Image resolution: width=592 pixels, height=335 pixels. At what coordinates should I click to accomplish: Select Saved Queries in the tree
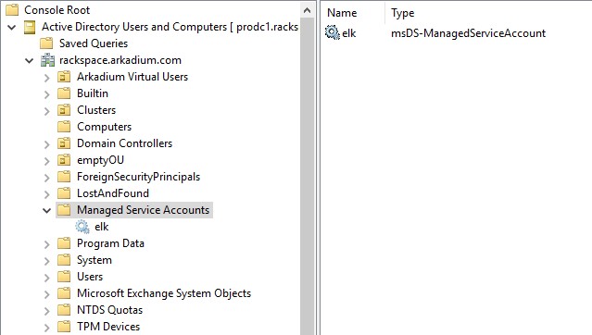94,43
